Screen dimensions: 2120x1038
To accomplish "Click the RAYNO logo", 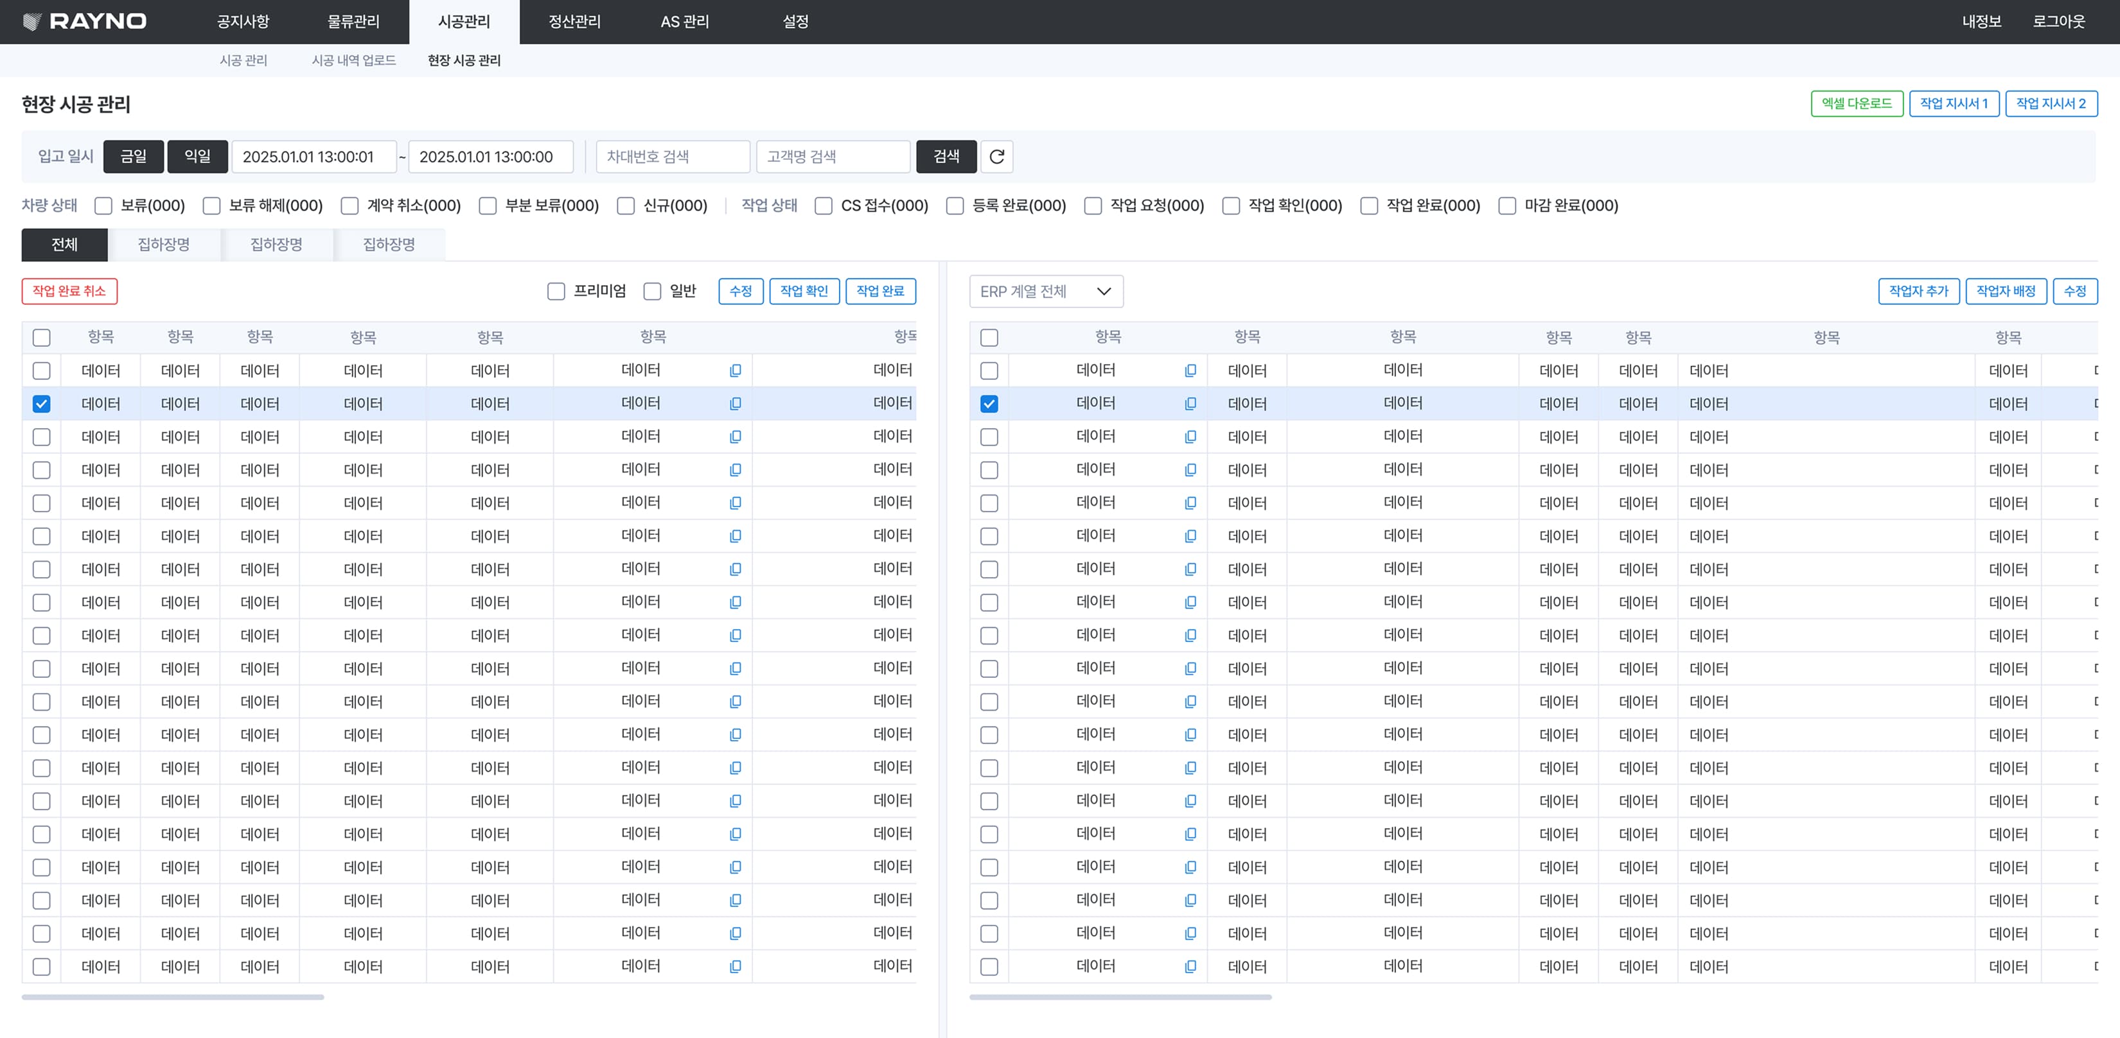I will pyautogui.click(x=85, y=21).
